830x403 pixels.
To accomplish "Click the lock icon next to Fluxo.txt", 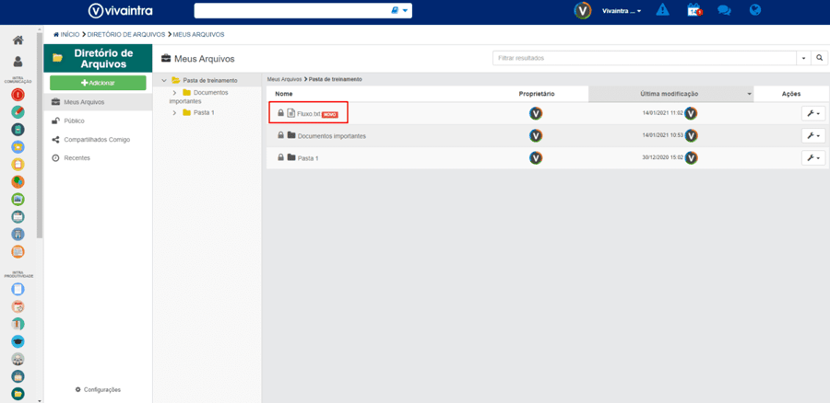I will (x=281, y=112).
